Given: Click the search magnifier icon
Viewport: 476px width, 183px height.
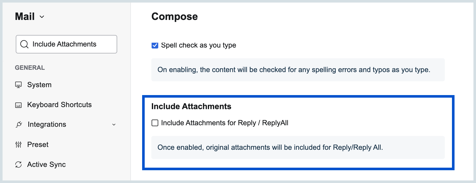Looking at the screenshot, I should pyautogui.click(x=24, y=44).
